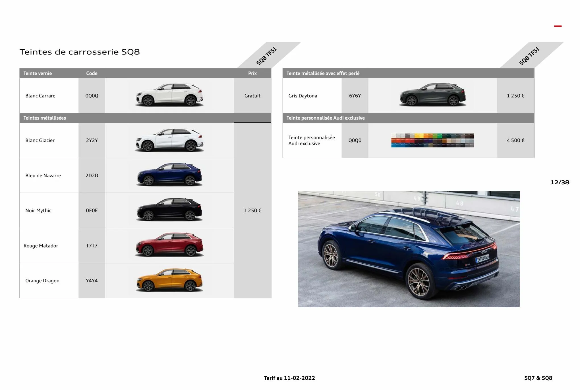Click the code '2Y2Y'
This screenshot has width=580, height=390.
[x=92, y=140]
